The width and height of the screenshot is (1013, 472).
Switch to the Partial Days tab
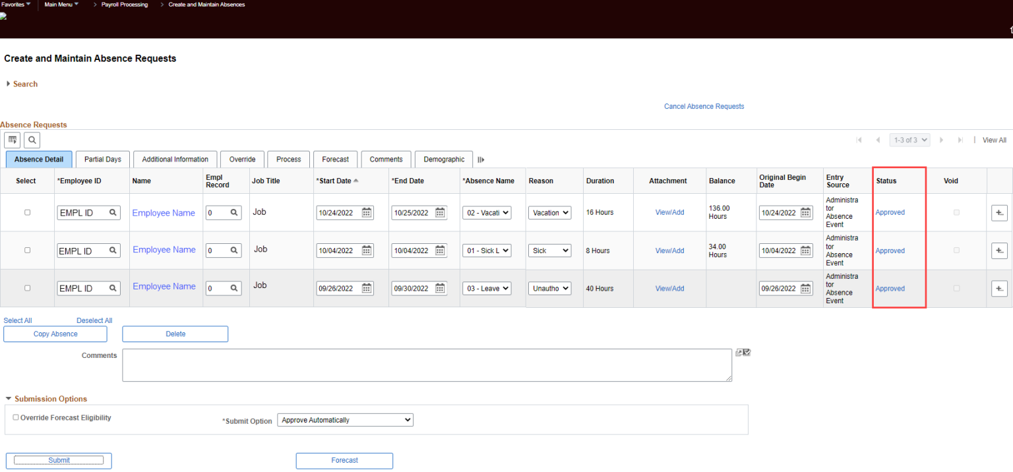[102, 159]
